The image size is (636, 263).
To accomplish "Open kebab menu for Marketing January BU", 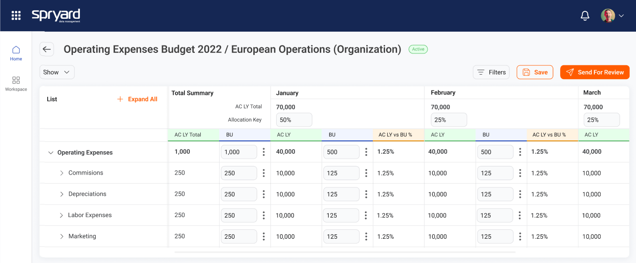I will coord(366,236).
